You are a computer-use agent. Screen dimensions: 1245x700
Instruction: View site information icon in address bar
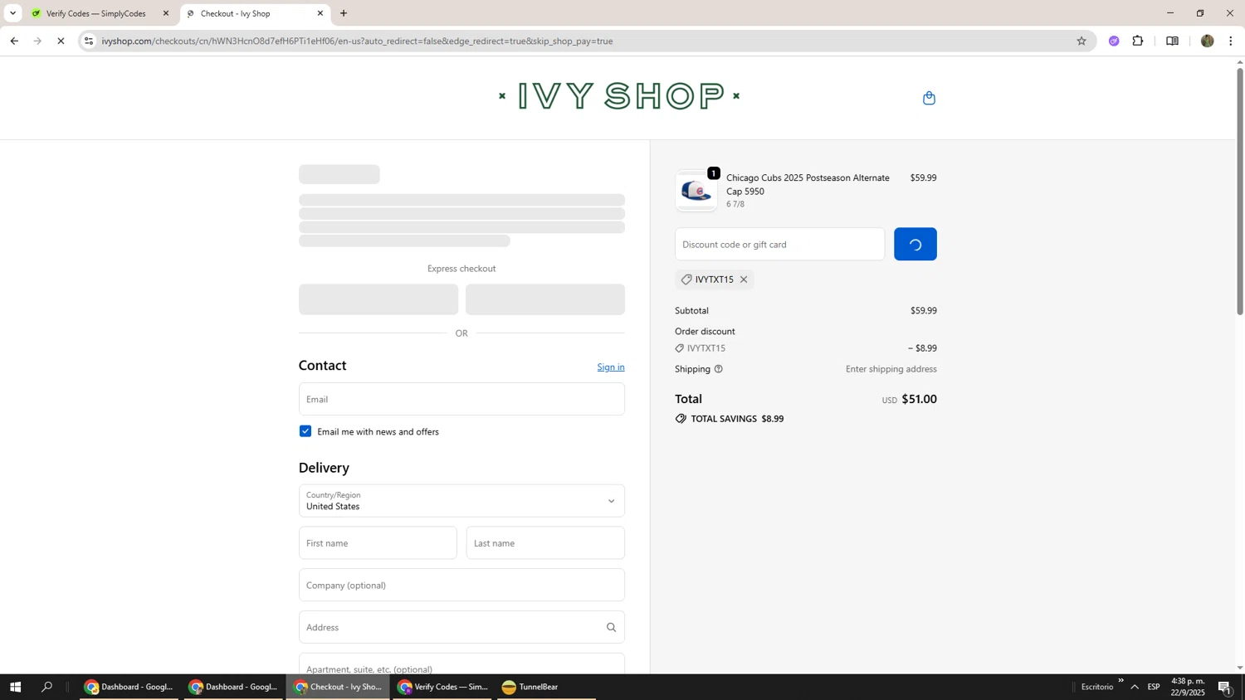89,41
